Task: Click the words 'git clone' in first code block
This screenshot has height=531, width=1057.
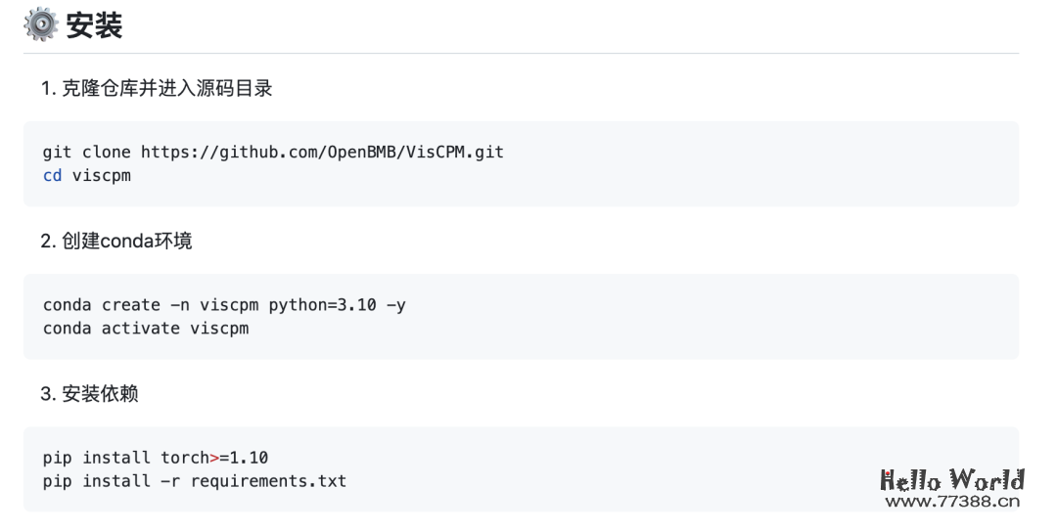Action: [x=87, y=153]
